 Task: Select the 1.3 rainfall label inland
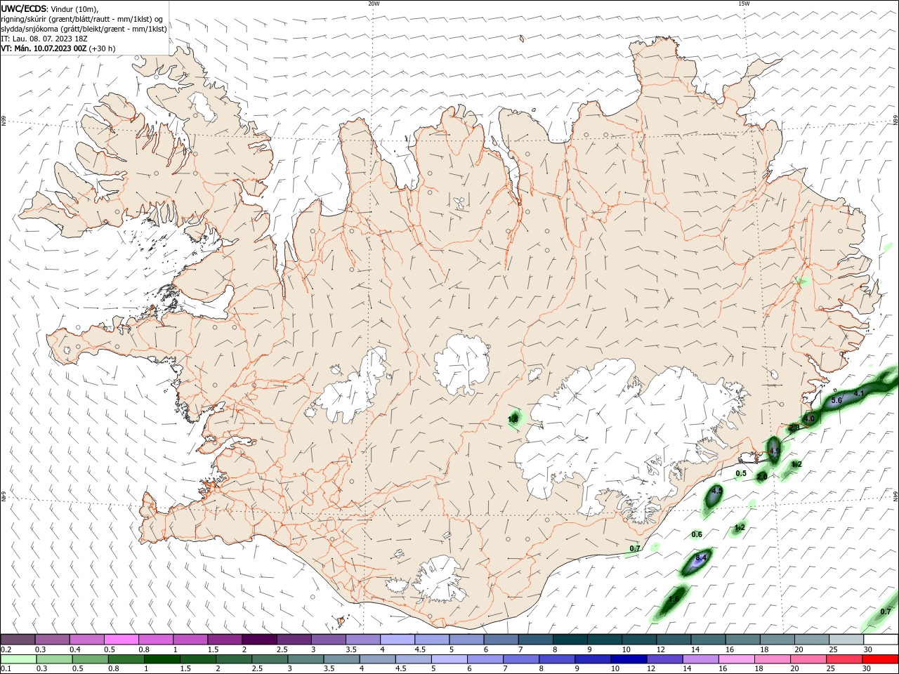(513, 419)
